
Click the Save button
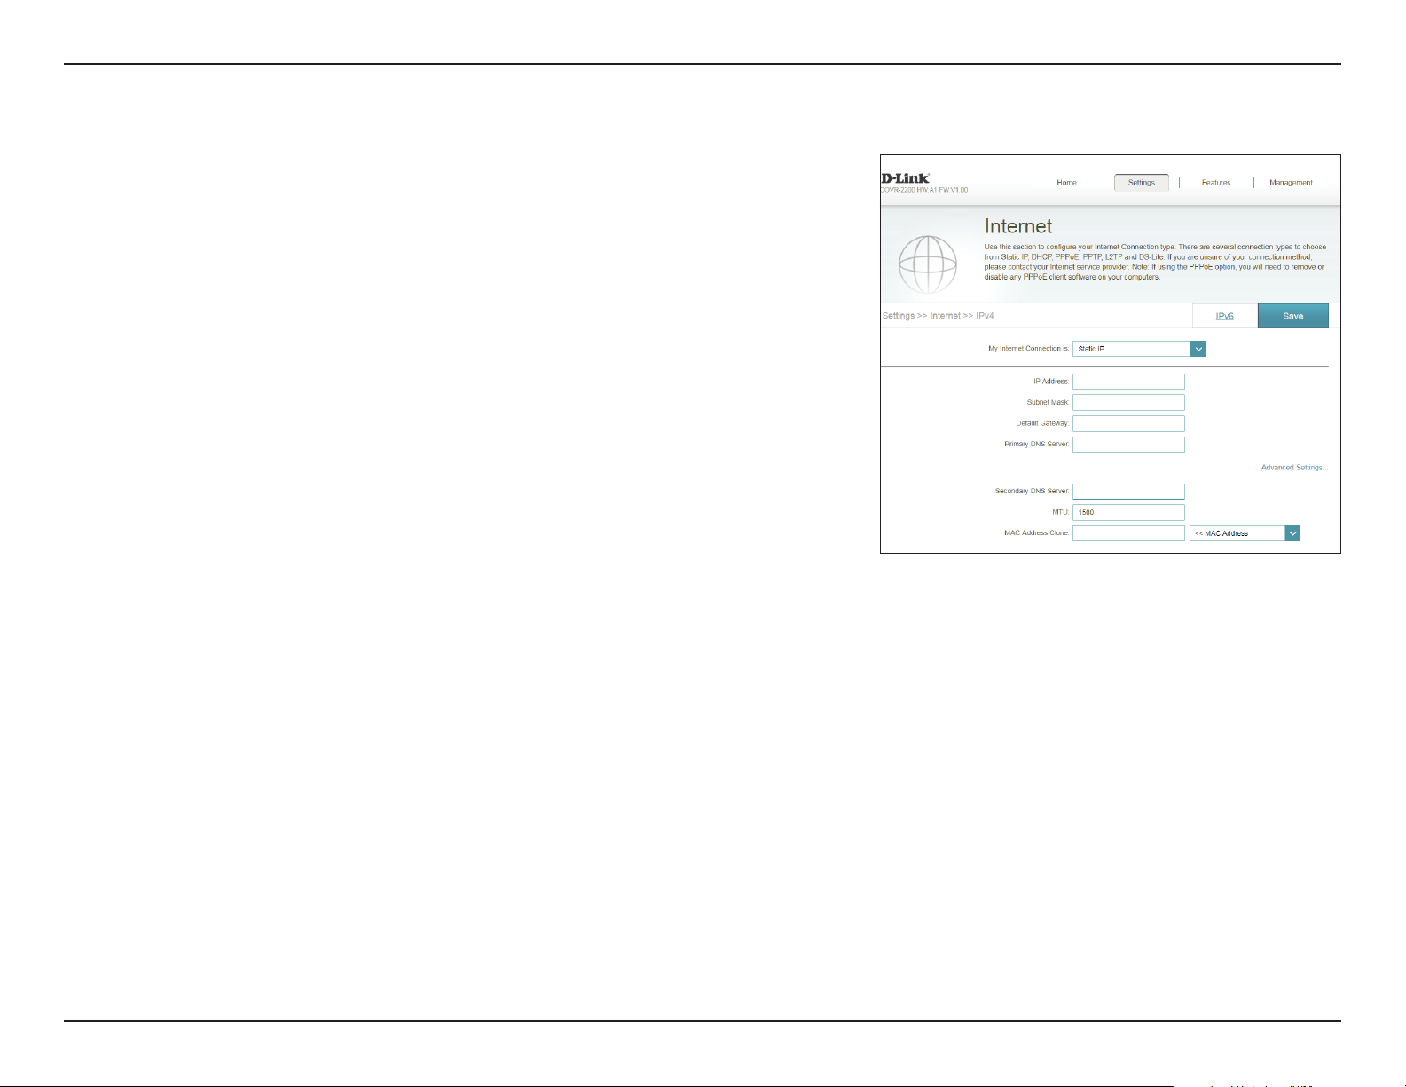point(1293,316)
